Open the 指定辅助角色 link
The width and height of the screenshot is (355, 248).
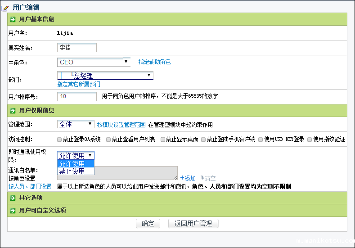pos(154,62)
